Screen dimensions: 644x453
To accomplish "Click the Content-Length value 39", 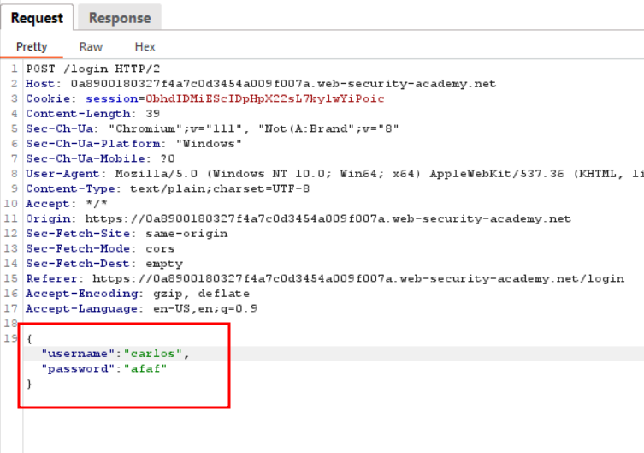I will [153, 114].
